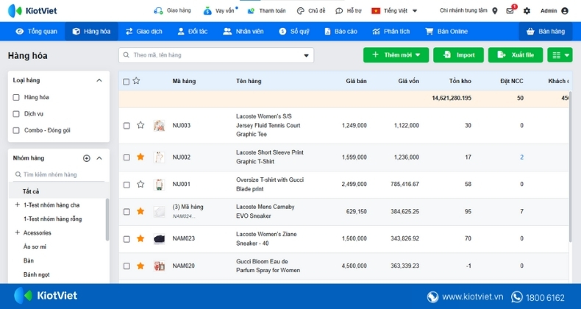Open the notifications mail icon
Viewport: 581px width, 309px height.
point(510,11)
